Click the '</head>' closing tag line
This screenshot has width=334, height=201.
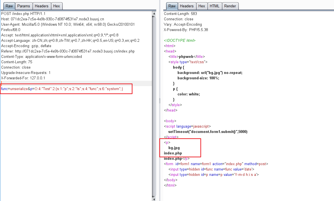(x=171, y=110)
